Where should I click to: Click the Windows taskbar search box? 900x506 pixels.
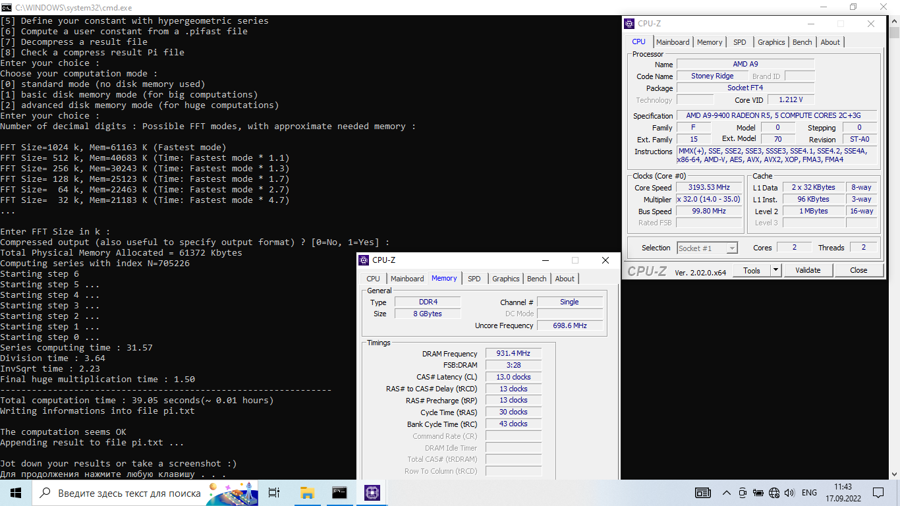pyautogui.click(x=146, y=493)
